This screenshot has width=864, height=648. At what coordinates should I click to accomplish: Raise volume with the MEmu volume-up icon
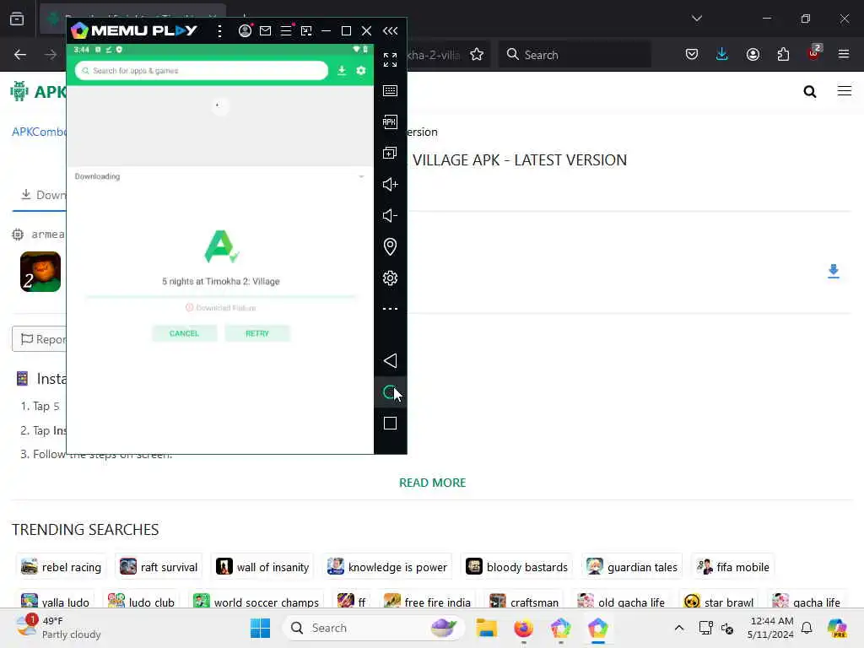pos(390,184)
